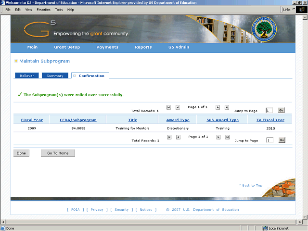
Task: Go to first page in bottom pager
Action: [x=169, y=137]
